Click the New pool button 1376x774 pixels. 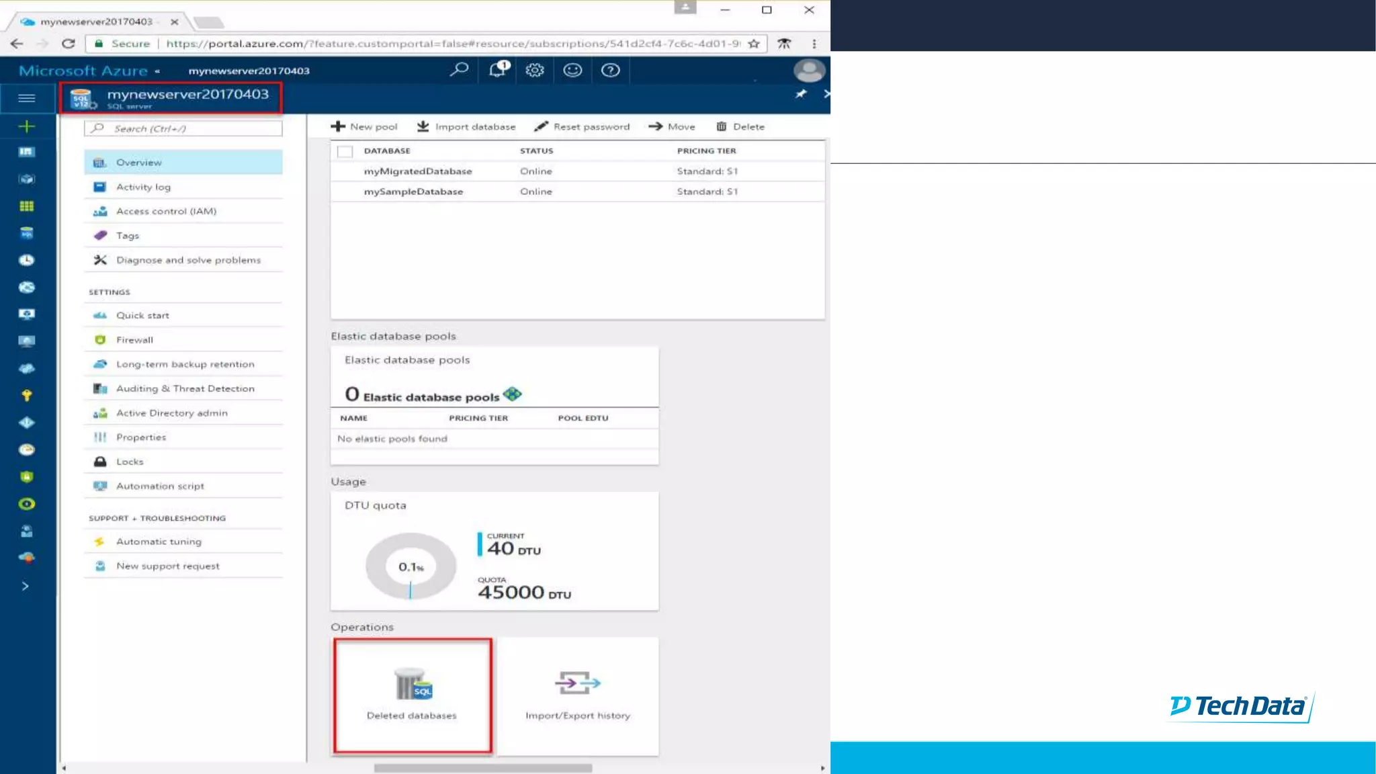click(364, 126)
